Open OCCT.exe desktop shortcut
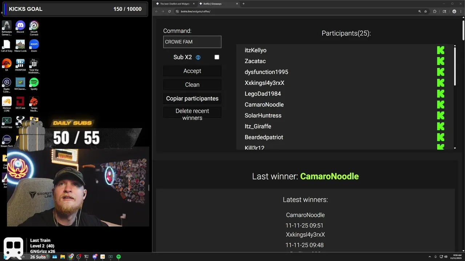This screenshot has width=465, height=261. click(20, 103)
